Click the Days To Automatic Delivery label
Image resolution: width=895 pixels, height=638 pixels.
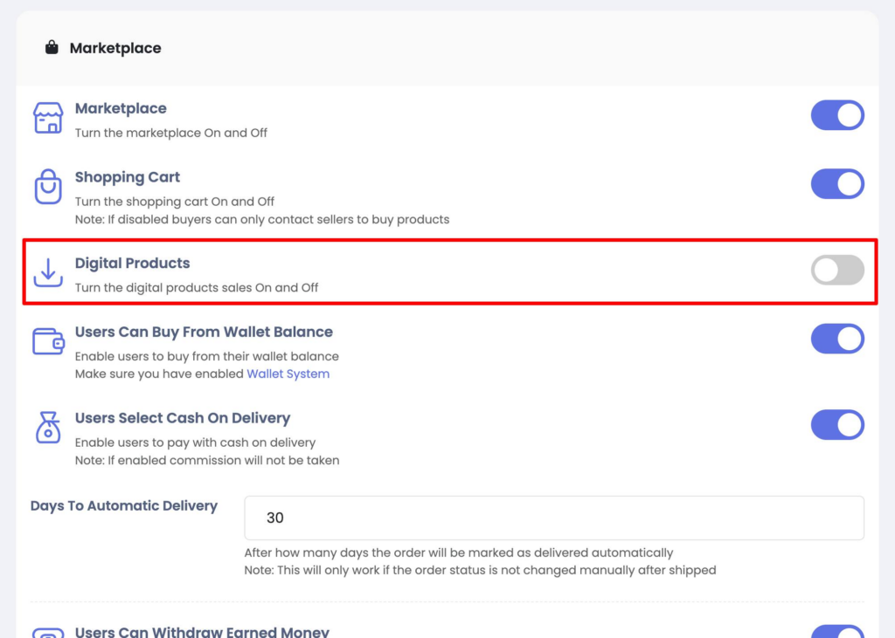(123, 506)
